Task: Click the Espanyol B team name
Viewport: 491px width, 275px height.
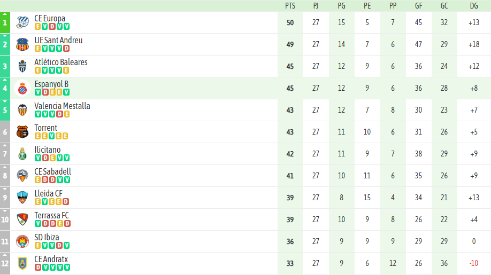Action: pyautogui.click(x=51, y=84)
